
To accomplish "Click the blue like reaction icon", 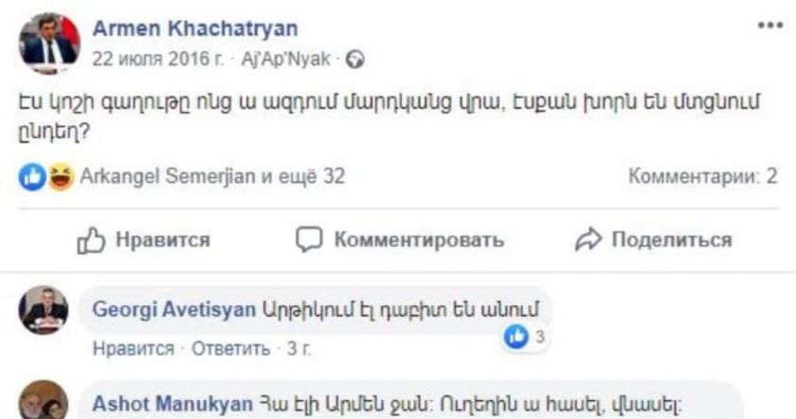I will (33, 176).
